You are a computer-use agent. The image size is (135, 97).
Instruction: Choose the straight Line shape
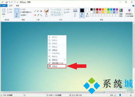(x=52, y=10)
